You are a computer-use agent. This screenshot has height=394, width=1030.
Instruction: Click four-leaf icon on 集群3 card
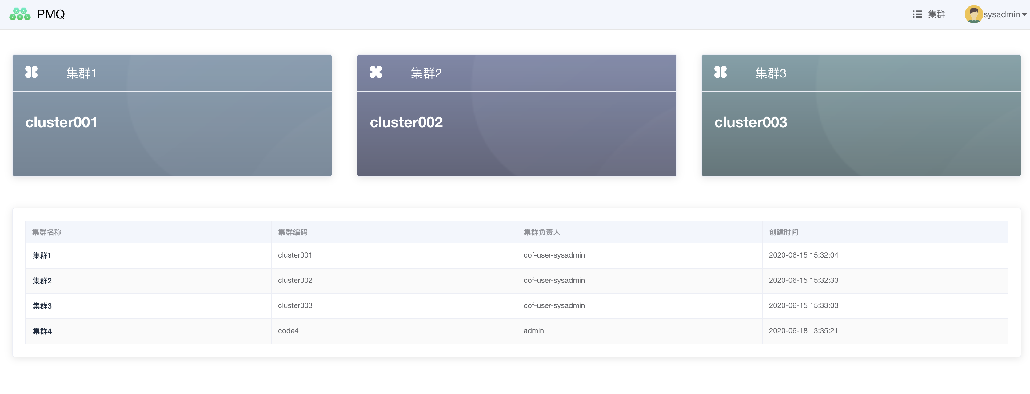click(x=720, y=72)
